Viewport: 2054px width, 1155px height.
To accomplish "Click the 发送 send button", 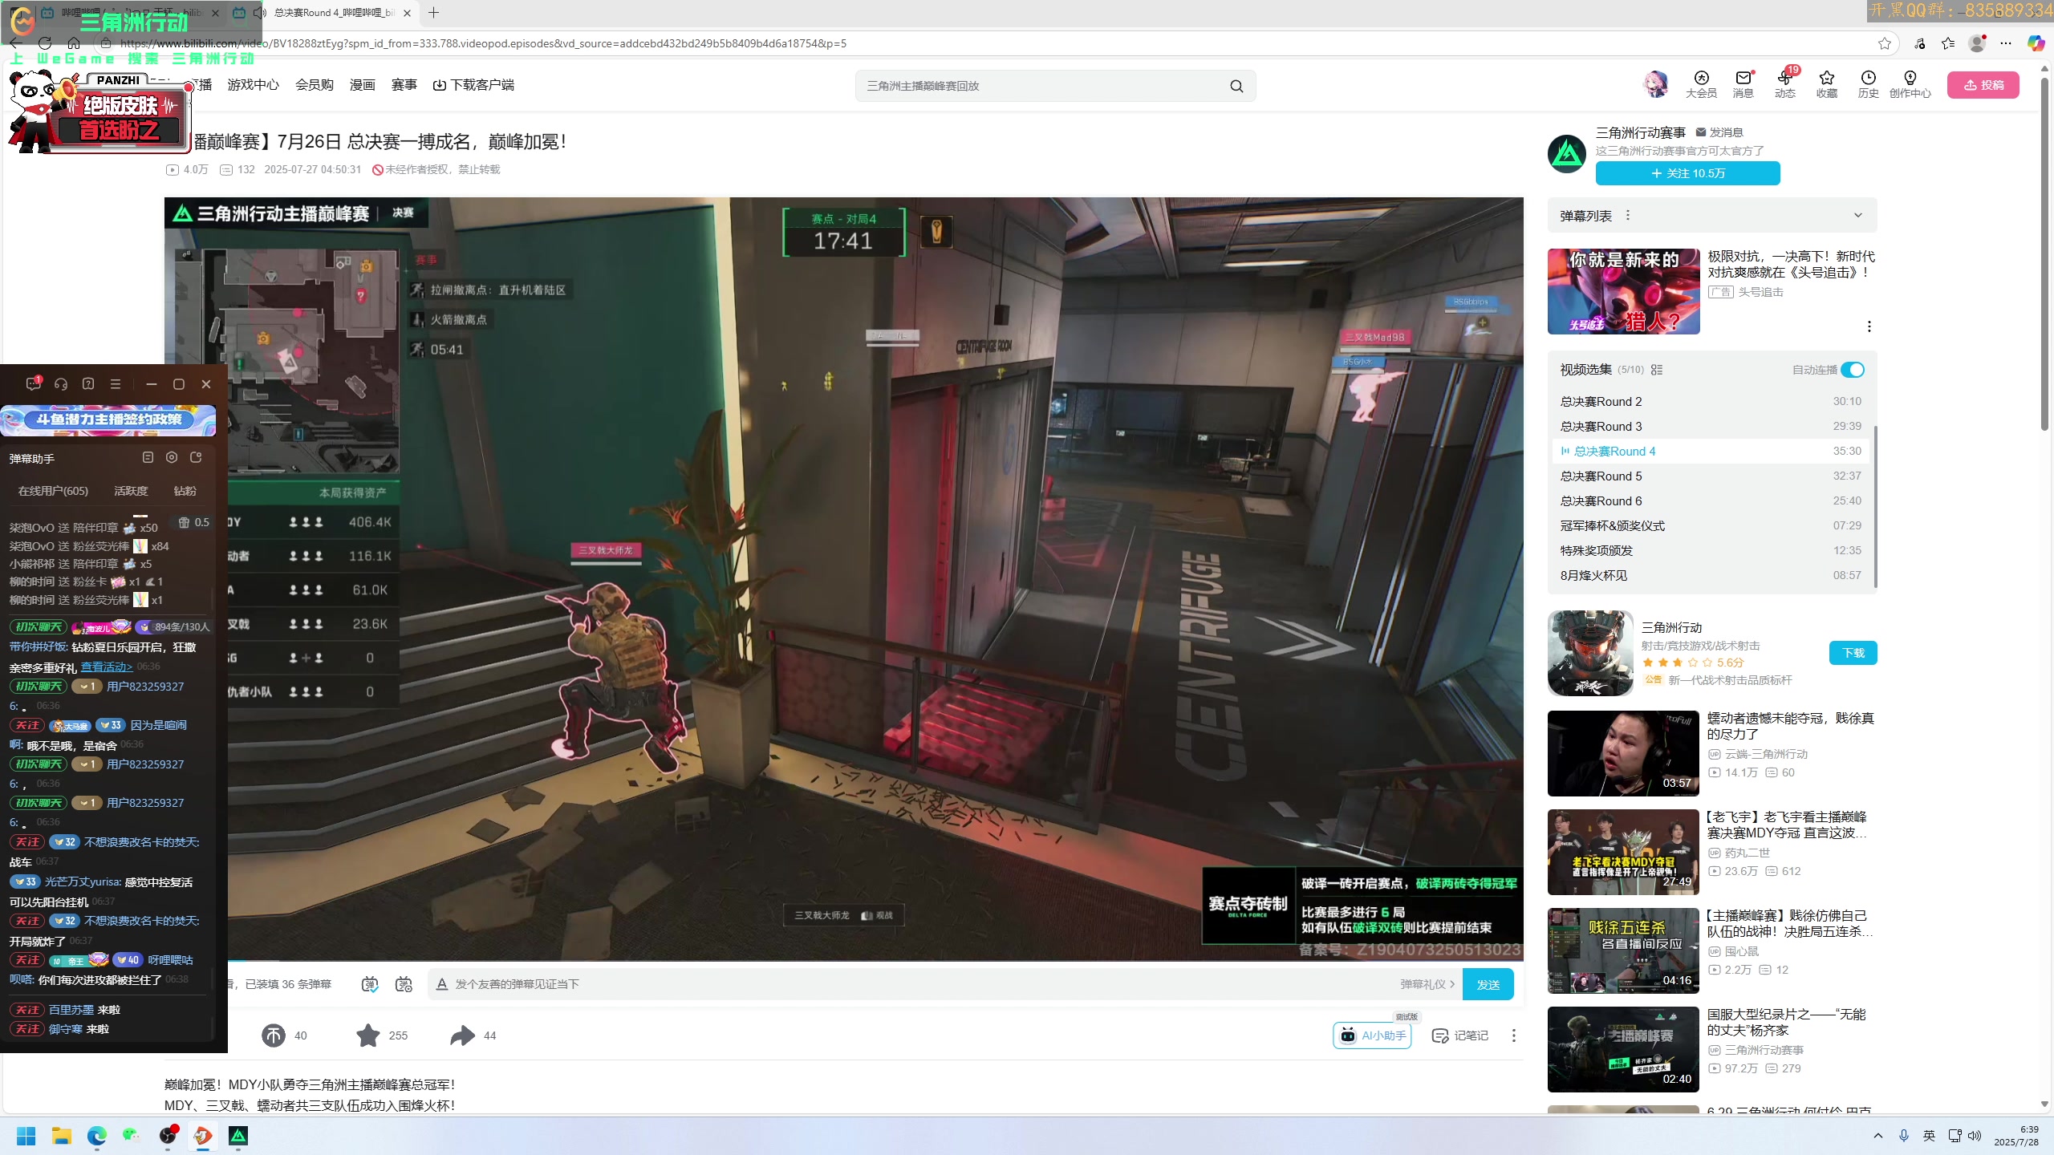I will point(1488,984).
